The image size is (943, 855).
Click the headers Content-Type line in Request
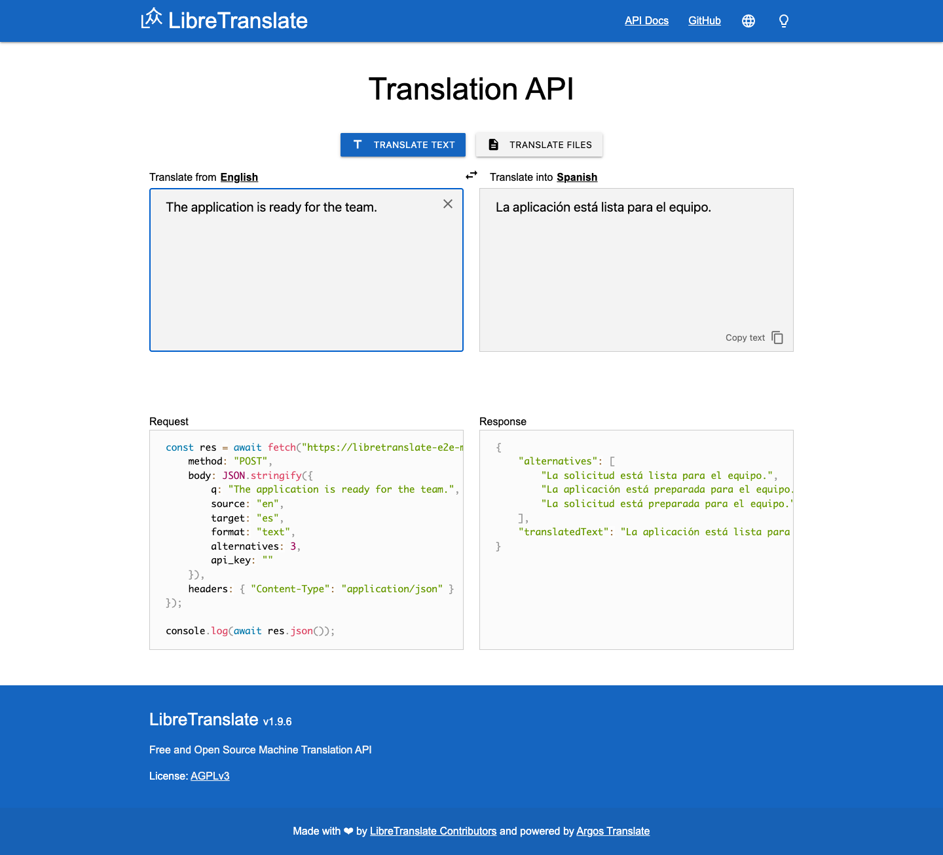[x=321, y=589]
